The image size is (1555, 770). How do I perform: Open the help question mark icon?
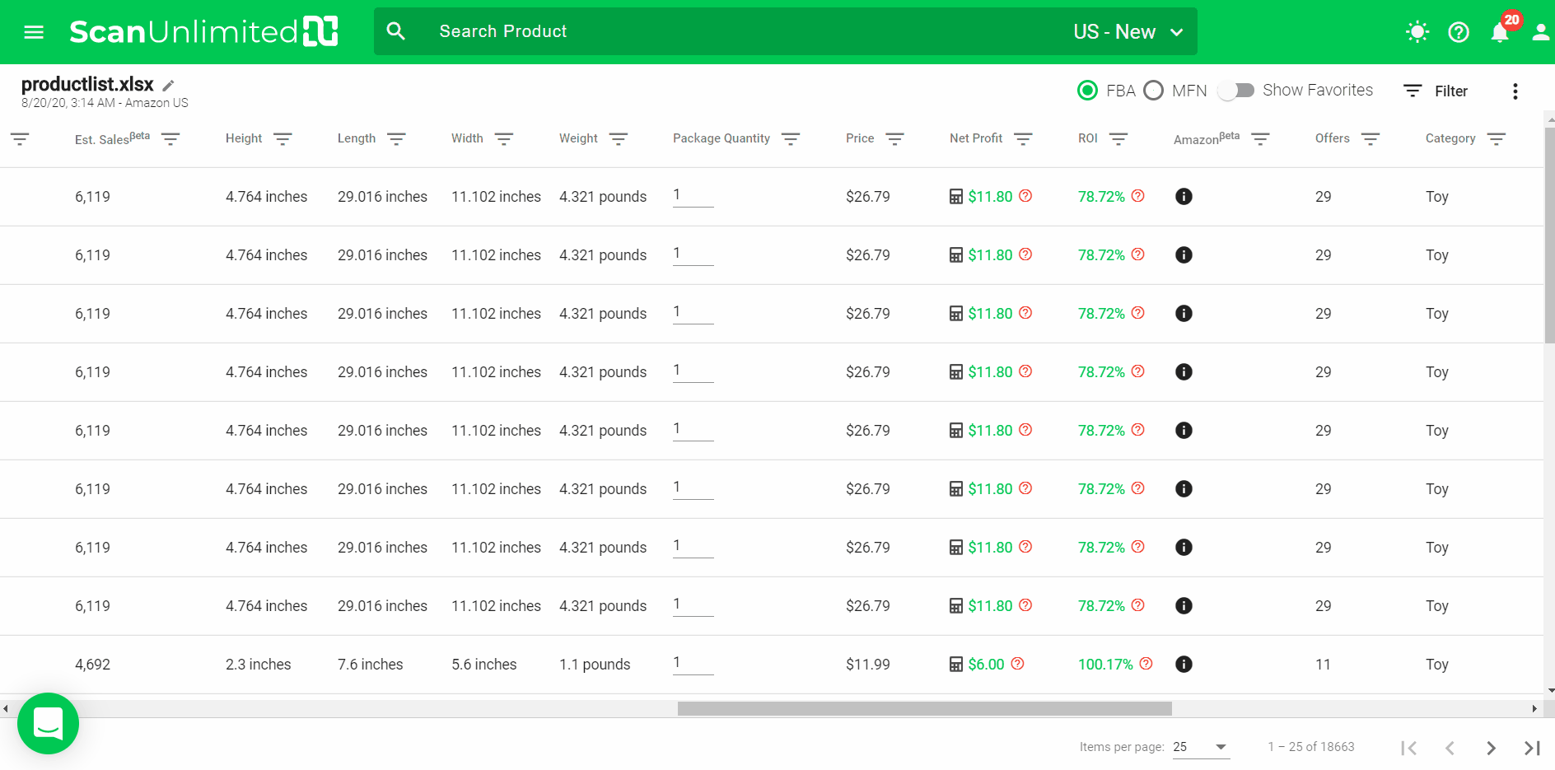1459,32
